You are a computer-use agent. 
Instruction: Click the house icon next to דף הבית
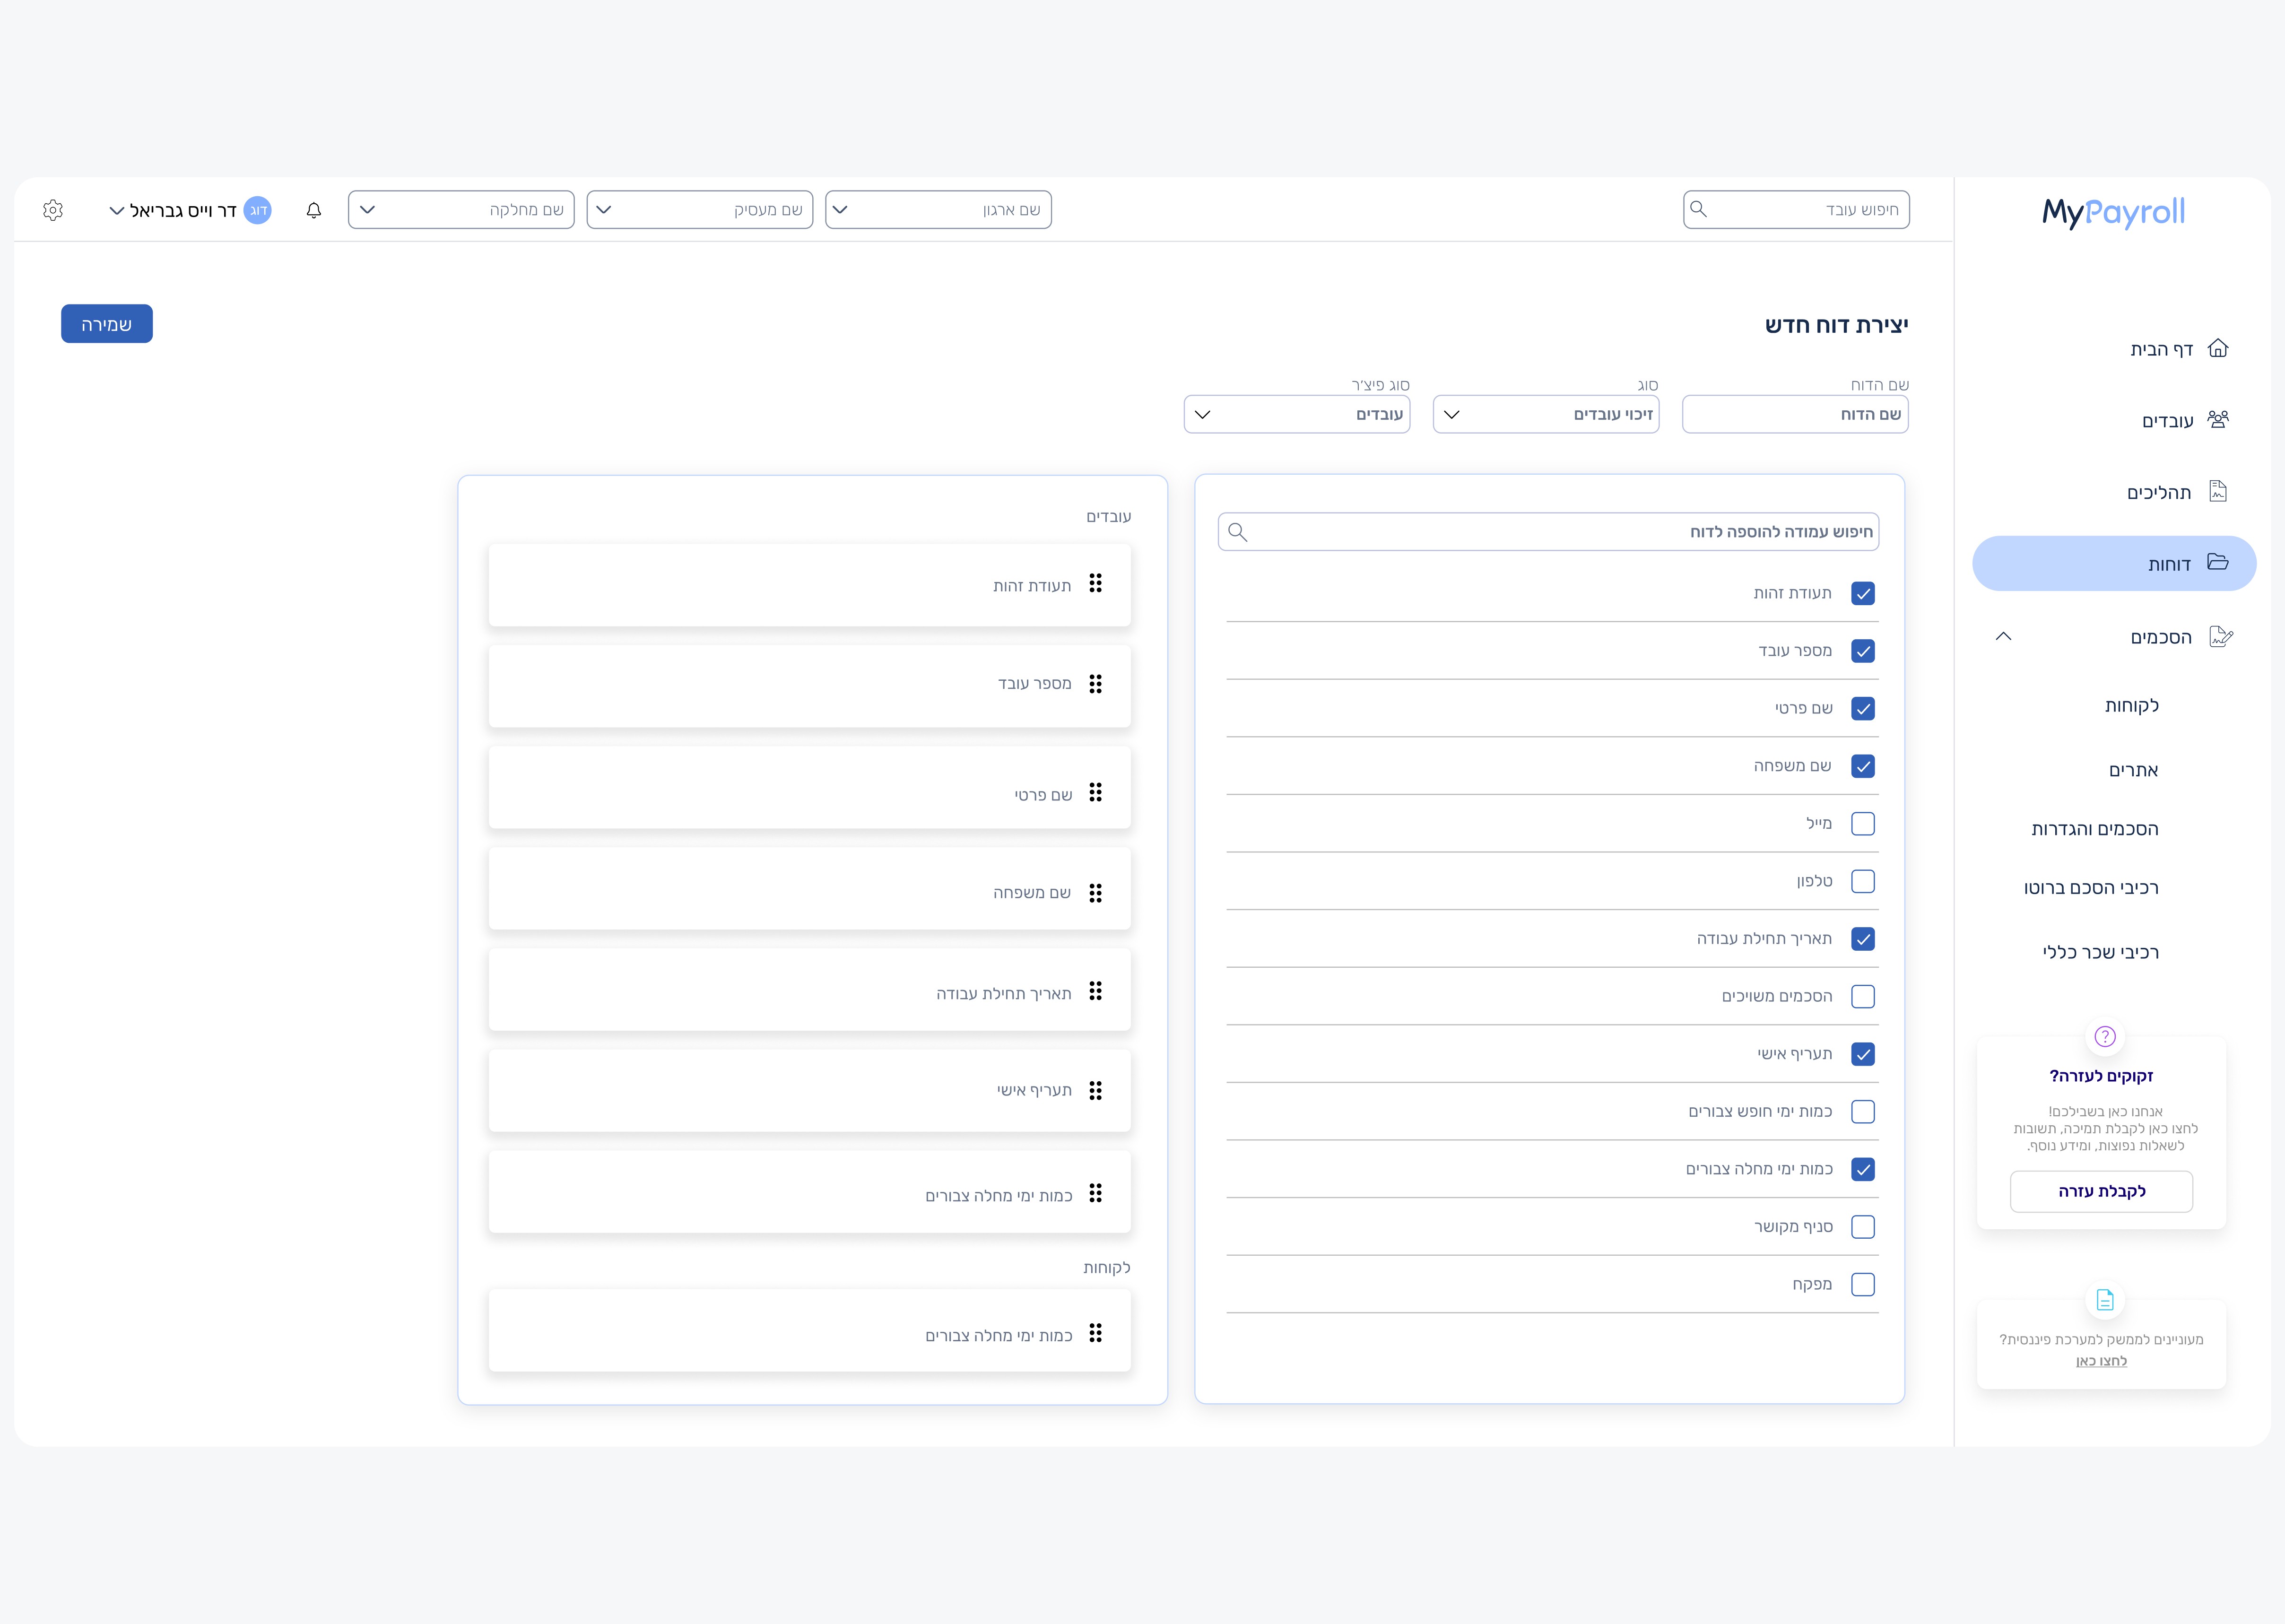[x=2218, y=348]
